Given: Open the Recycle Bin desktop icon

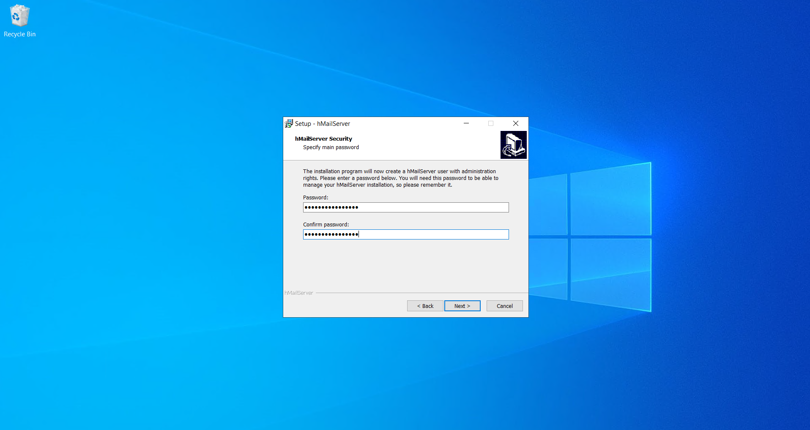Looking at the screenshot, I should coord(19,21).
